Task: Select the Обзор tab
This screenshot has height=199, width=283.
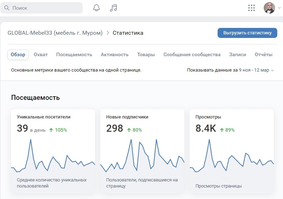Action: 18,55
